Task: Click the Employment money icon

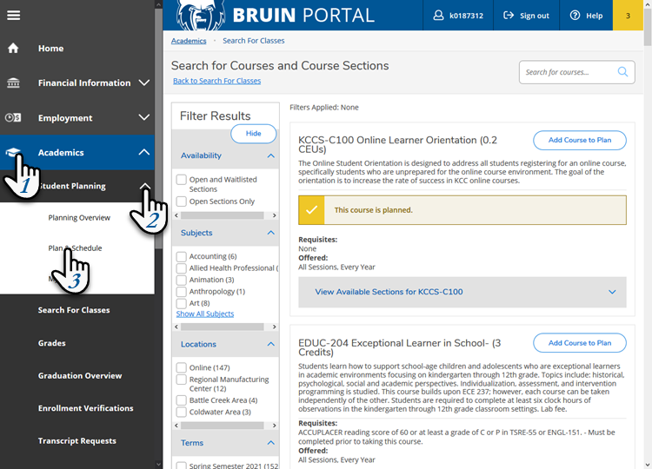Action: 13,117
